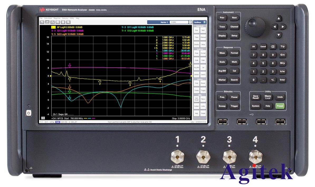The width and height of the screenshot is (315, 187).
Task: Click the undo arrow in the on-screen toolbar
Action: pos(42,22)
